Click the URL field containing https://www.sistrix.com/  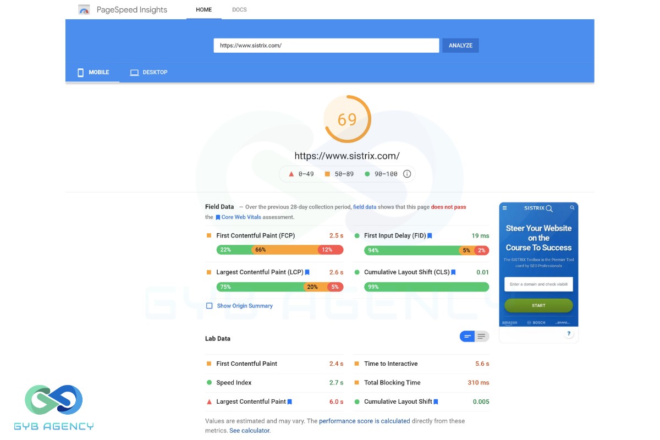pos(326,46)
